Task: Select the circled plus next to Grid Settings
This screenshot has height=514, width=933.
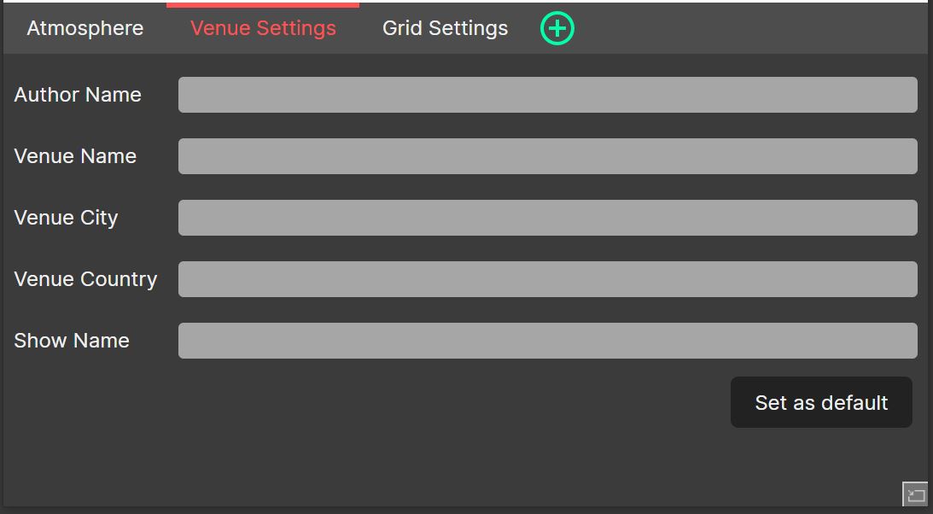Action: pyautogui.click(x=557, y=27)
